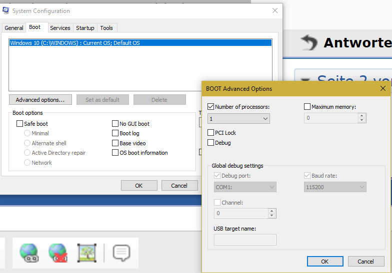Click the Antworten reply arrow icon
392x273 pixels.
pyautogui.click(x=309, y=42)
